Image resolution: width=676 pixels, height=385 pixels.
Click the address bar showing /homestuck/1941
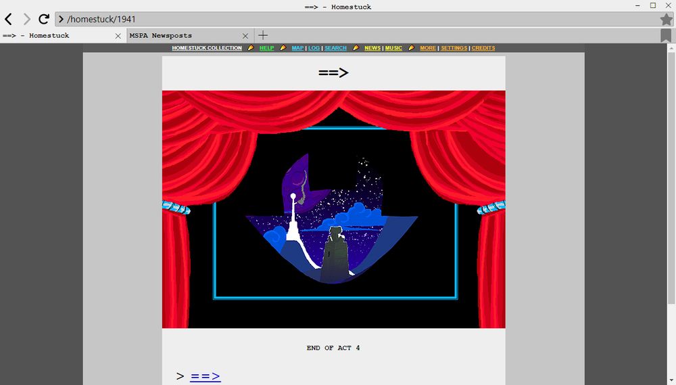tap(364, 19)
